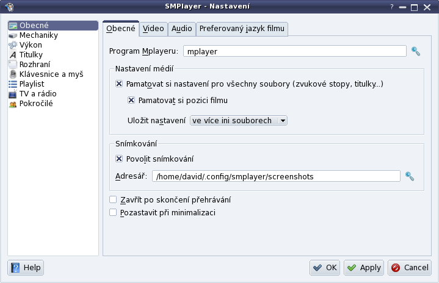Select the TV a rádio label in the sidebar

38,94
